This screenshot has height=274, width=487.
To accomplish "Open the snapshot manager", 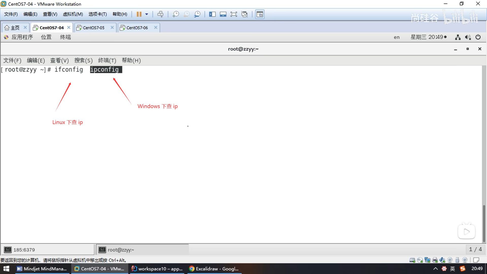I will 197,14.
